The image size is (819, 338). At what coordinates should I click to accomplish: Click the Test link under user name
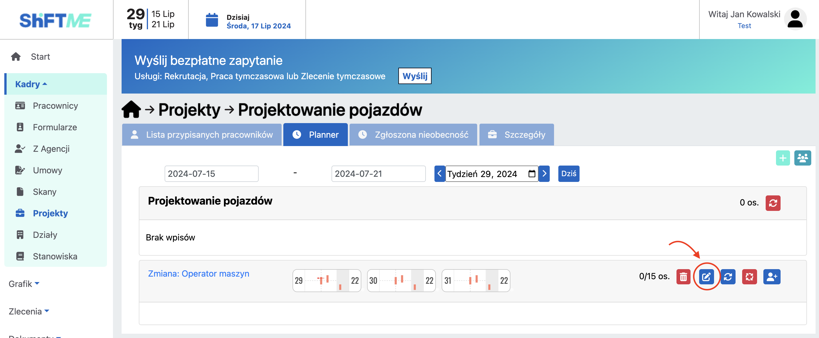pyautogui.click(x=744, y=26)
